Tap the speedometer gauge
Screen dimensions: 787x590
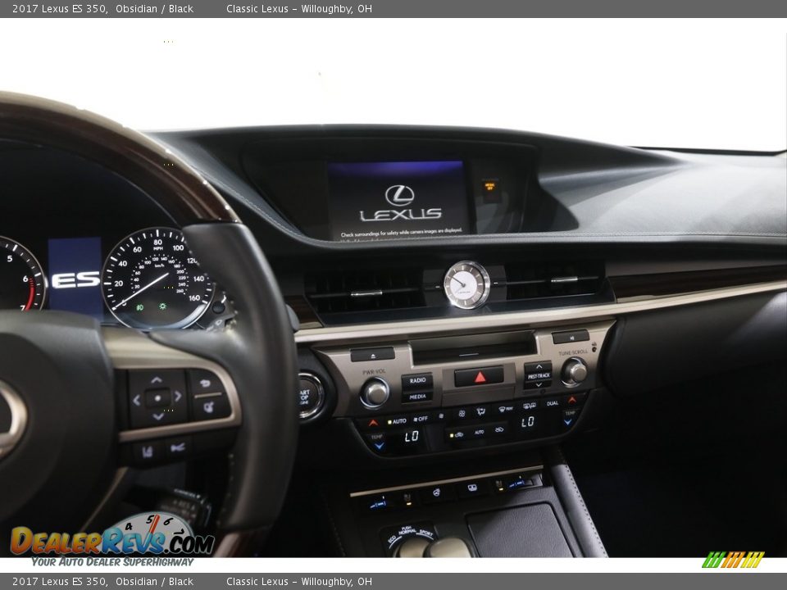point(157,278)
